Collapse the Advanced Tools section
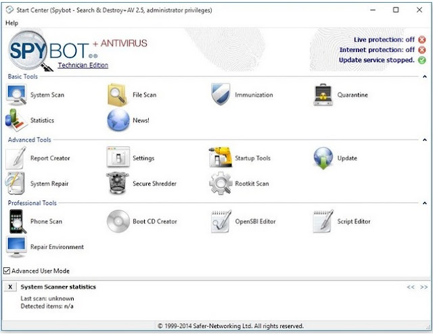The image size is (433, 334). tap(424, 140)
